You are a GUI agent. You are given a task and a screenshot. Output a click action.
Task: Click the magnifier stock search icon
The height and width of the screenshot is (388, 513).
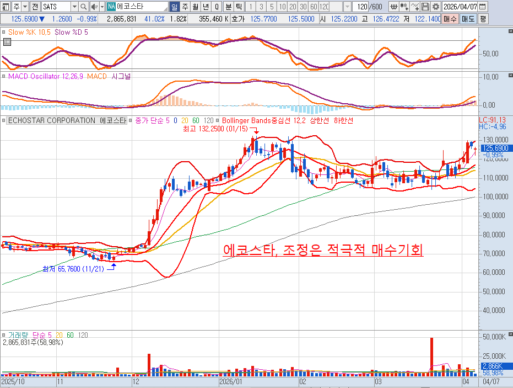[84, 7]
